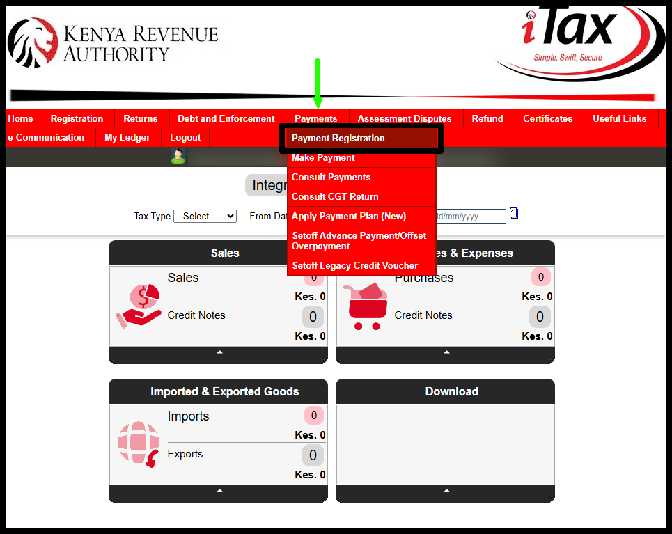This screenshot has height=534, width=672.
Task: Click the Sales hand-and-coin icon
Action: point(139,306)
